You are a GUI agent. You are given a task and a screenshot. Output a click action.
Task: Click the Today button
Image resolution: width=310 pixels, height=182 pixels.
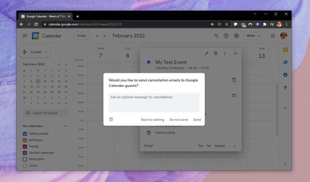coord(81,36)
